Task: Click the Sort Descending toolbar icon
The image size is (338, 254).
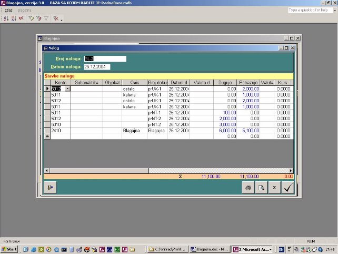Action: click(13, 18)
